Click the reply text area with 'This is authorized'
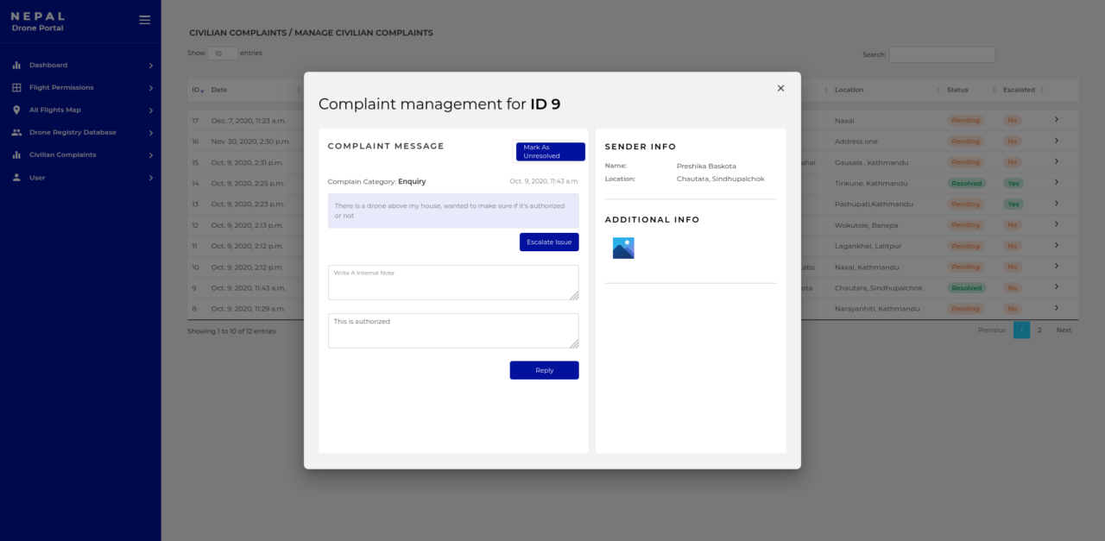Image resolution: width=1105 pixels, height=541 pixels. (x=452, y=330)
